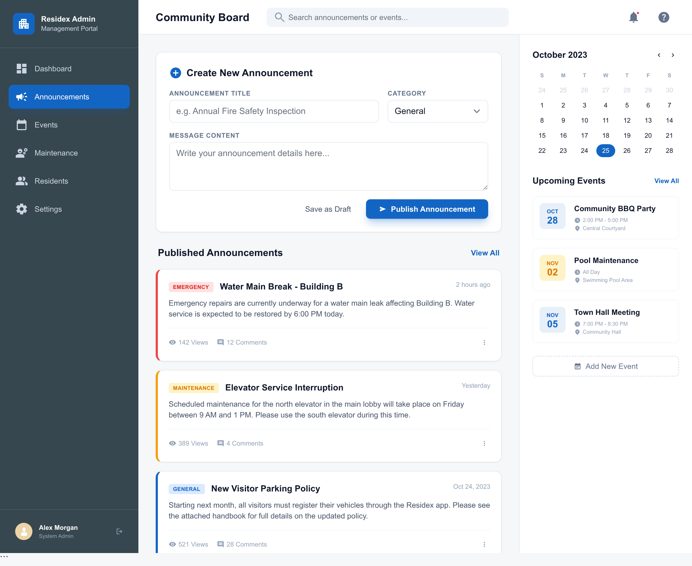Go to next month in calendar

click(x=673, y=55)
